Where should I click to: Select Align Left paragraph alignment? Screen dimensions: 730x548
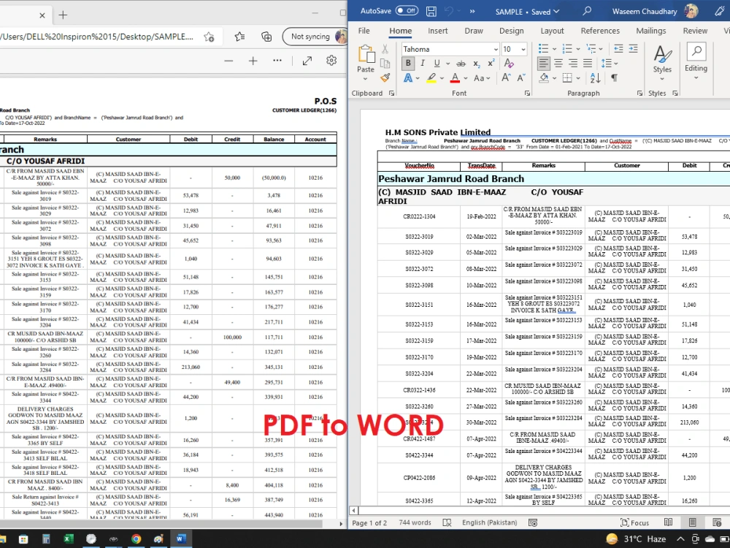coord(543,64)
